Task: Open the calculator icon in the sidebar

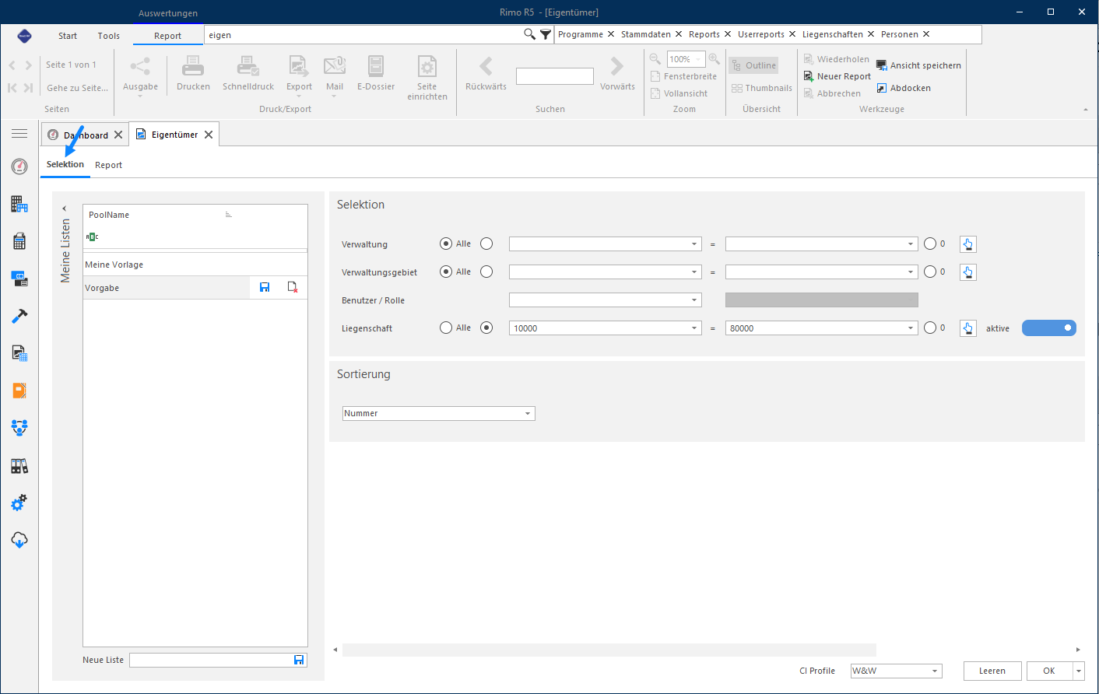Action: tap(19, 241)
